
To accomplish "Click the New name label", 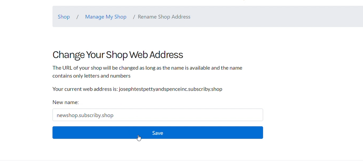I will point(65,102).
